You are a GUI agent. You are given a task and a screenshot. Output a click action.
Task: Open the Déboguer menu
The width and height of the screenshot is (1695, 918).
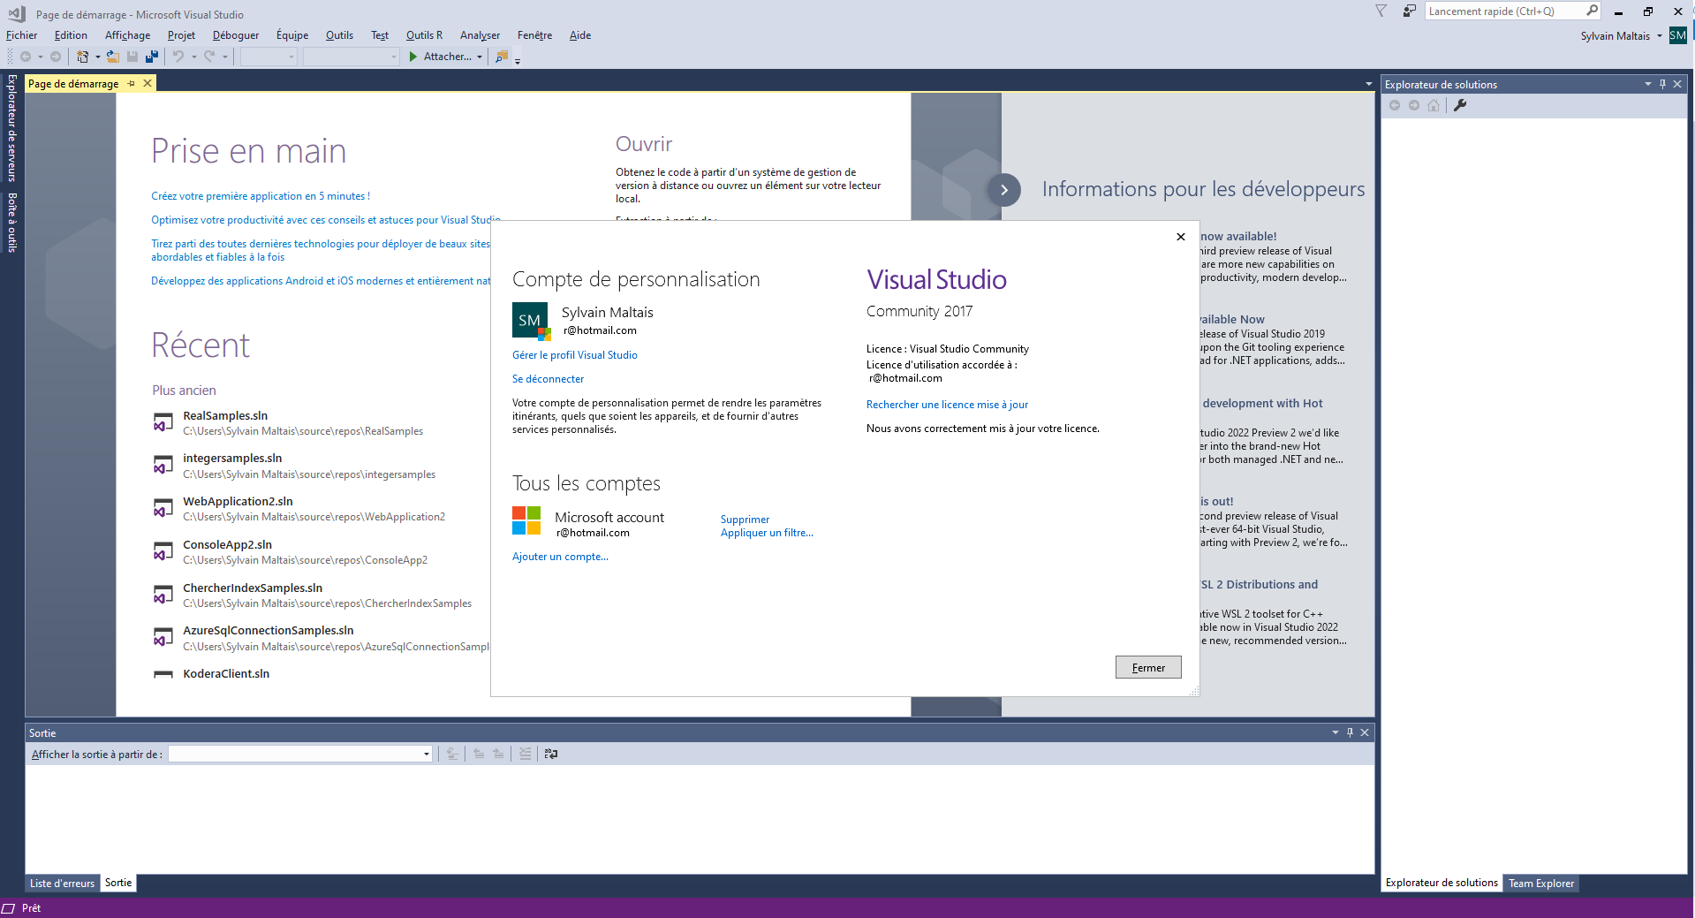(x=236, y=35)
